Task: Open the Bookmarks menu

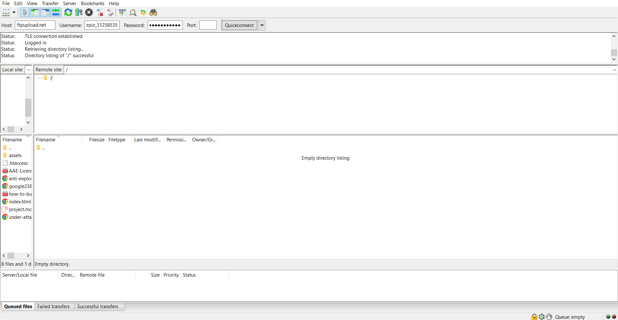Action: coord(92,4)
